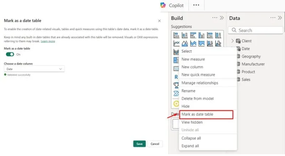Click the Geography table icon
Screen dimensions: 285x156
238,56
